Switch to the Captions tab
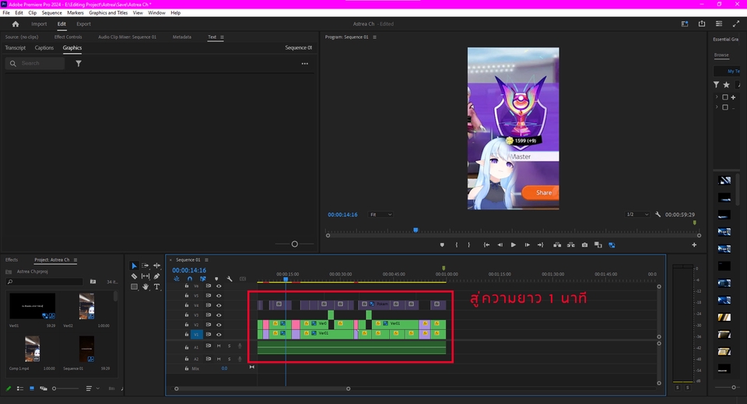 [x=44, y=47]
